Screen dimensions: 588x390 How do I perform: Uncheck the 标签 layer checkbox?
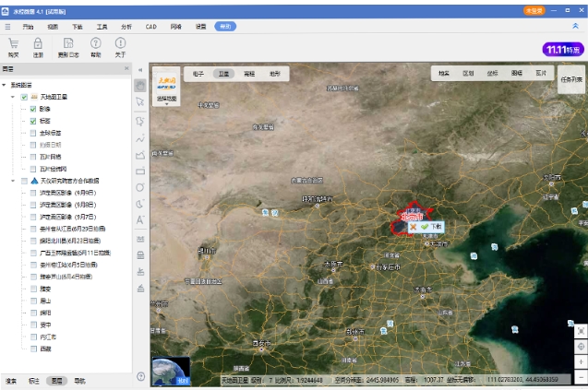point(33,121)
